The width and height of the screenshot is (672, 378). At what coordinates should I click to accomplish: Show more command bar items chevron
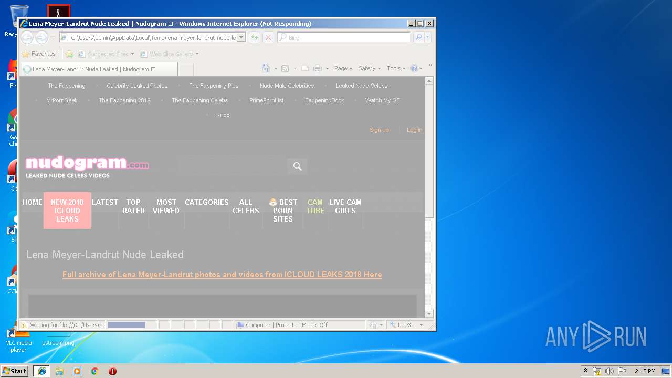(x=430, y=65)
